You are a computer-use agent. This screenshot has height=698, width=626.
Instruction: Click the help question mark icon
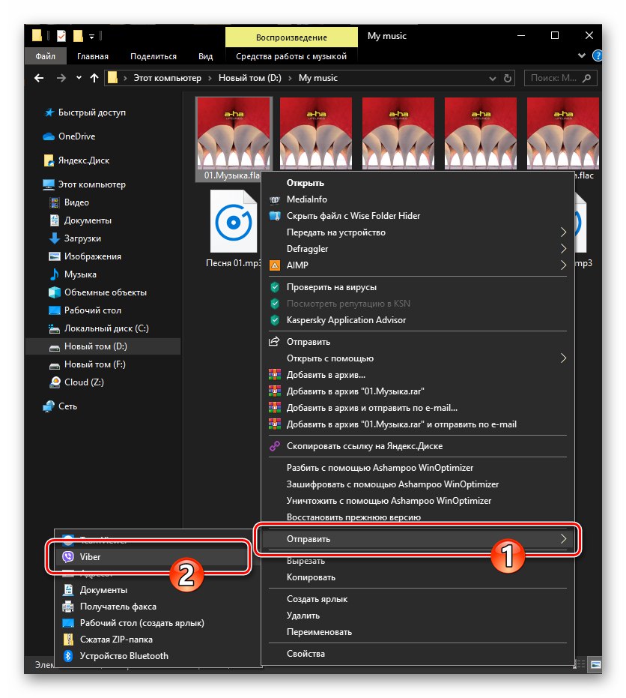click(x=598, y=56)
